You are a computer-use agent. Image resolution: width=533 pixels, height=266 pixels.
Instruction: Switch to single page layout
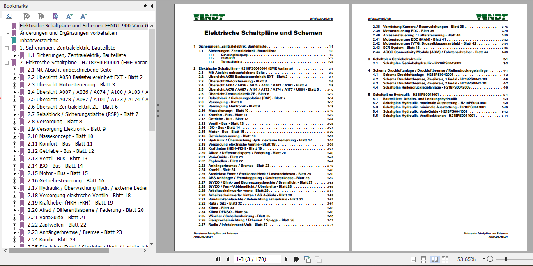click(414, 259)
